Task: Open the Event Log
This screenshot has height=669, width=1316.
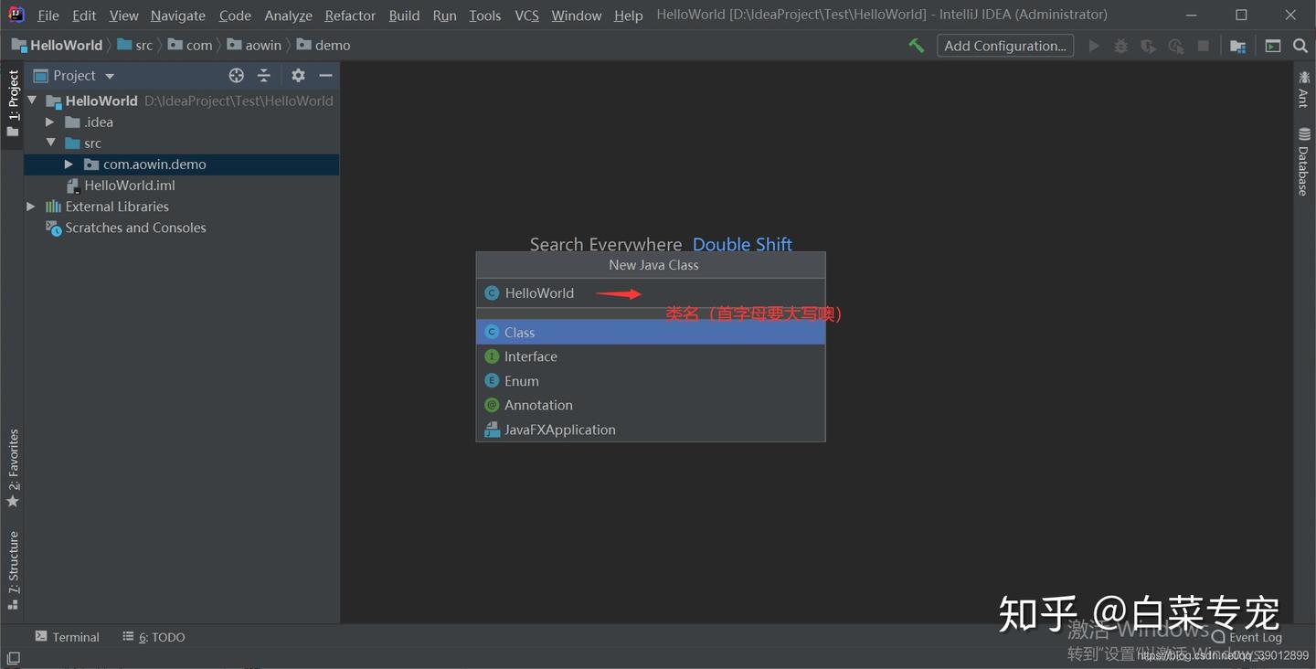Action: click(1247, 637)
